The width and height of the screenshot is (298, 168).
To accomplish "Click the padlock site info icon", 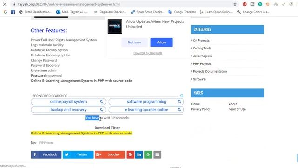I will click(x=14, y=4).
